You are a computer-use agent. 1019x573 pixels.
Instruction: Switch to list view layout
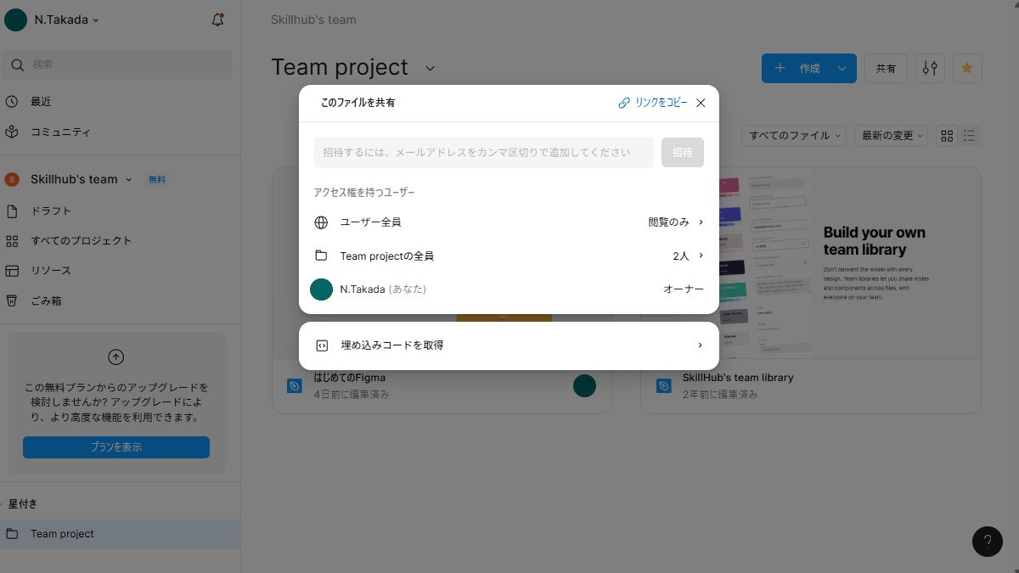(x=969, y=136)
